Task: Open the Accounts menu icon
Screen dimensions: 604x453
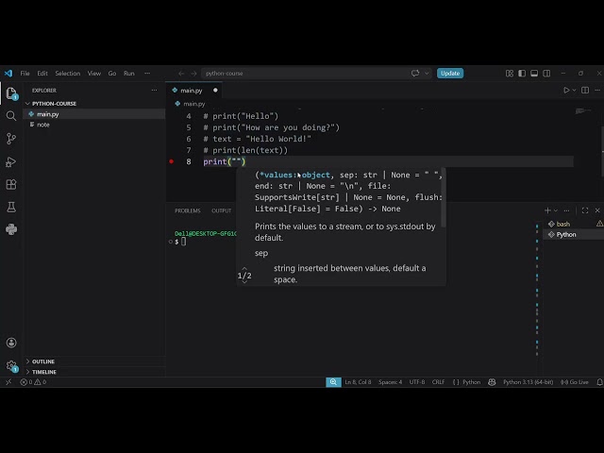Action: coord(11,343)
